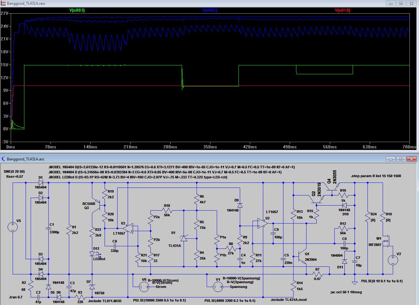Click the waveform window icon beside Banggood_TL431A.raw

3,3
